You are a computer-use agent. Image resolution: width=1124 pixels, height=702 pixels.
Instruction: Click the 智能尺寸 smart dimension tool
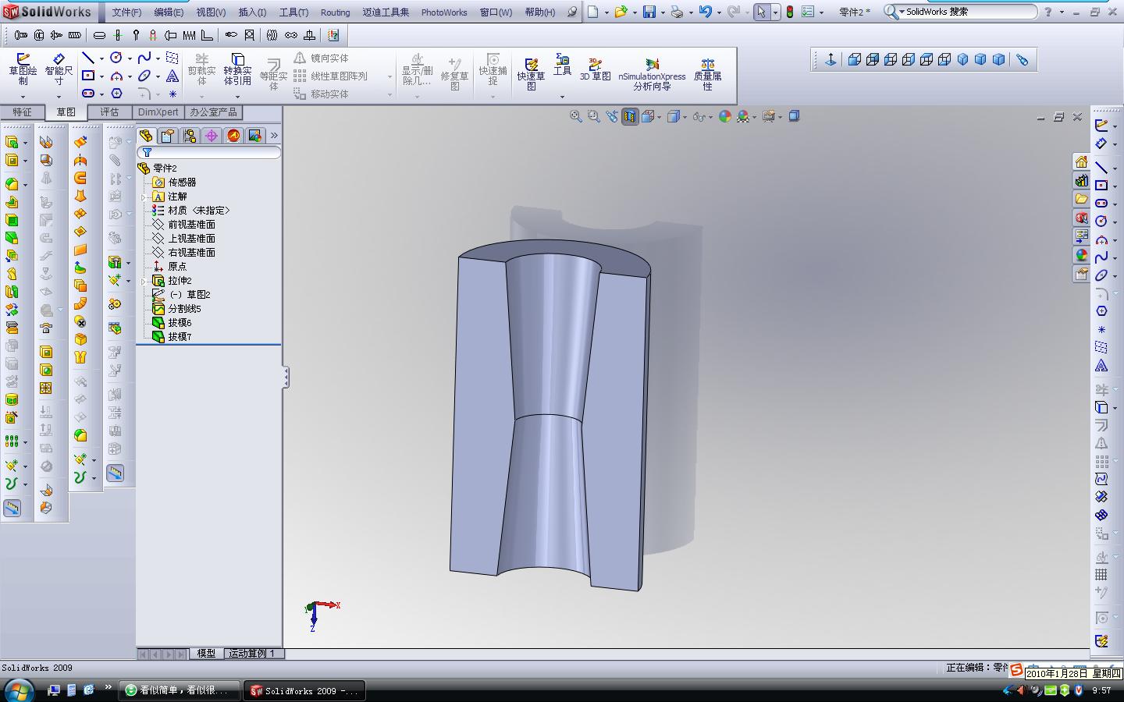pyautogui.click(x=59, y=69)
